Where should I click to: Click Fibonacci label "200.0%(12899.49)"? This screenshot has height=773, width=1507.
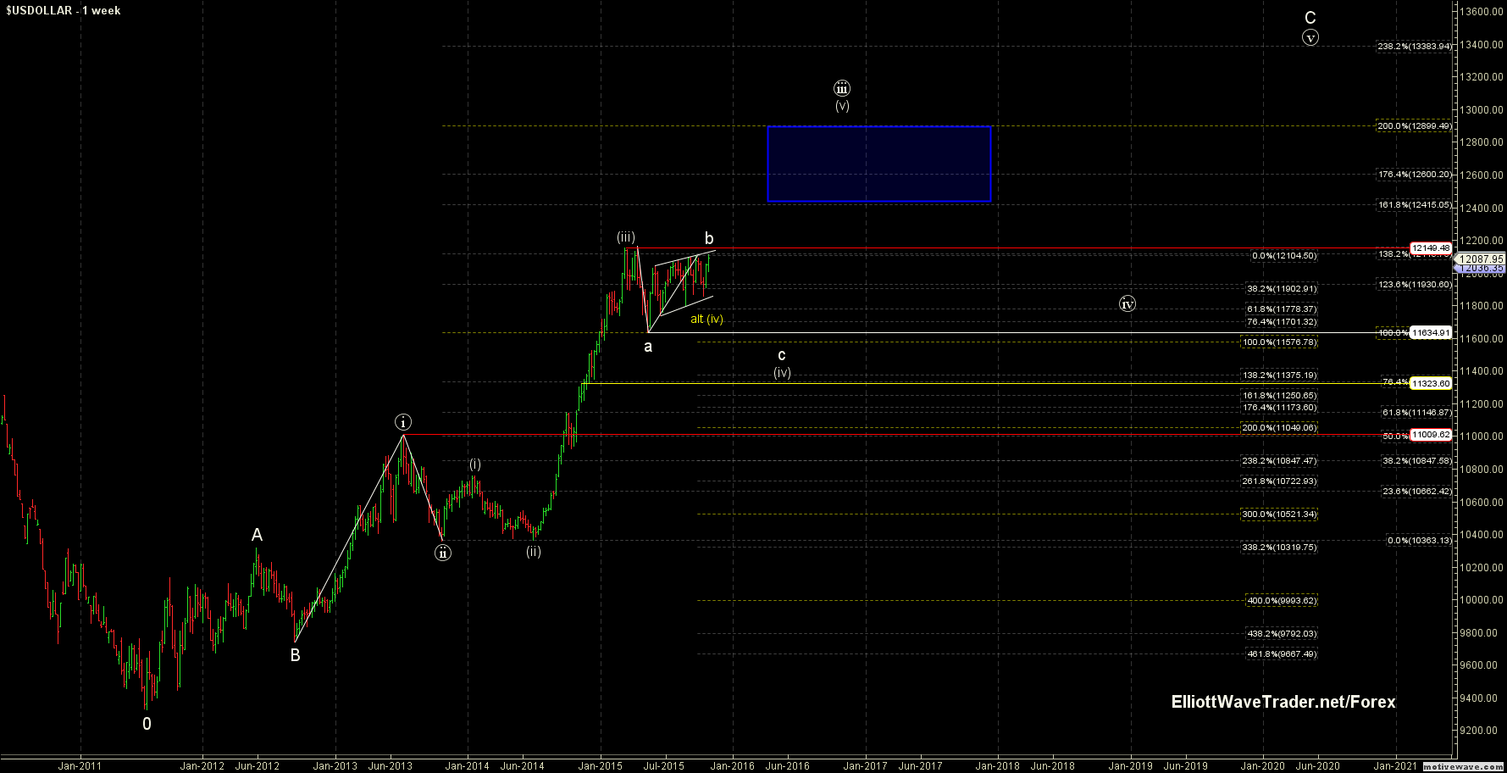[x=1414, y=125]
